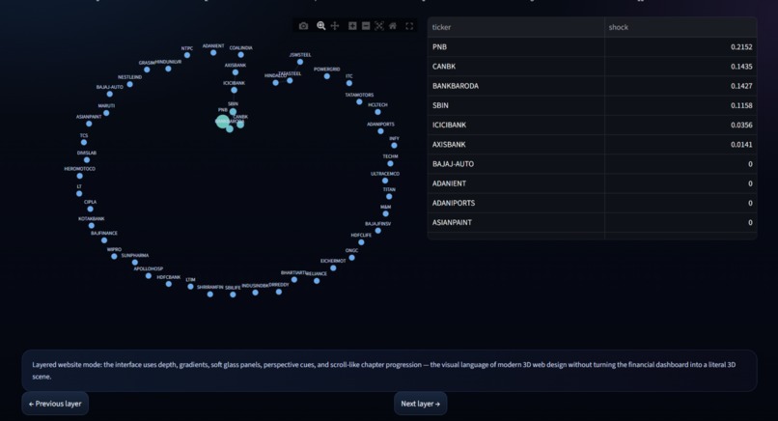Click the HDFCLIFE node in the graph
Image resolution: width=778 pixels, height=421 pixels.
click(361, 242)
